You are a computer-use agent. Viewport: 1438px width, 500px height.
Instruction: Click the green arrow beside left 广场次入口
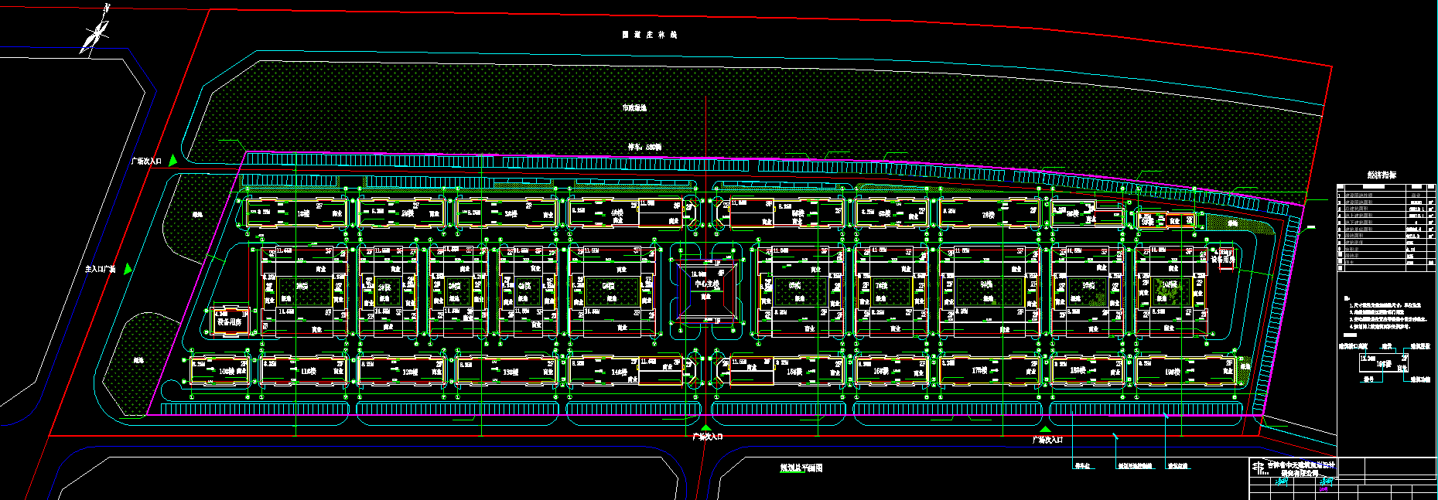click(x=172, y=160)
